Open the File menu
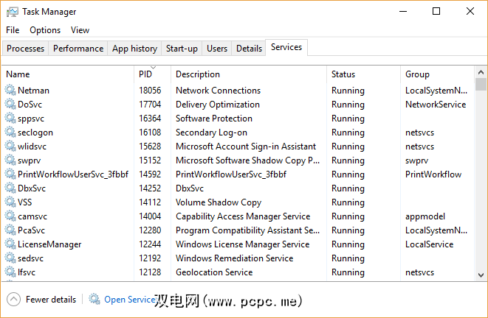Screen dimensions: 488x318 (13, 30)
